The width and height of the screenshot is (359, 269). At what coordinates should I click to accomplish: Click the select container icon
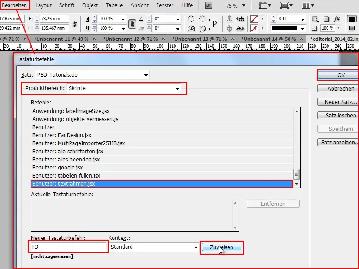pos(229,19)
